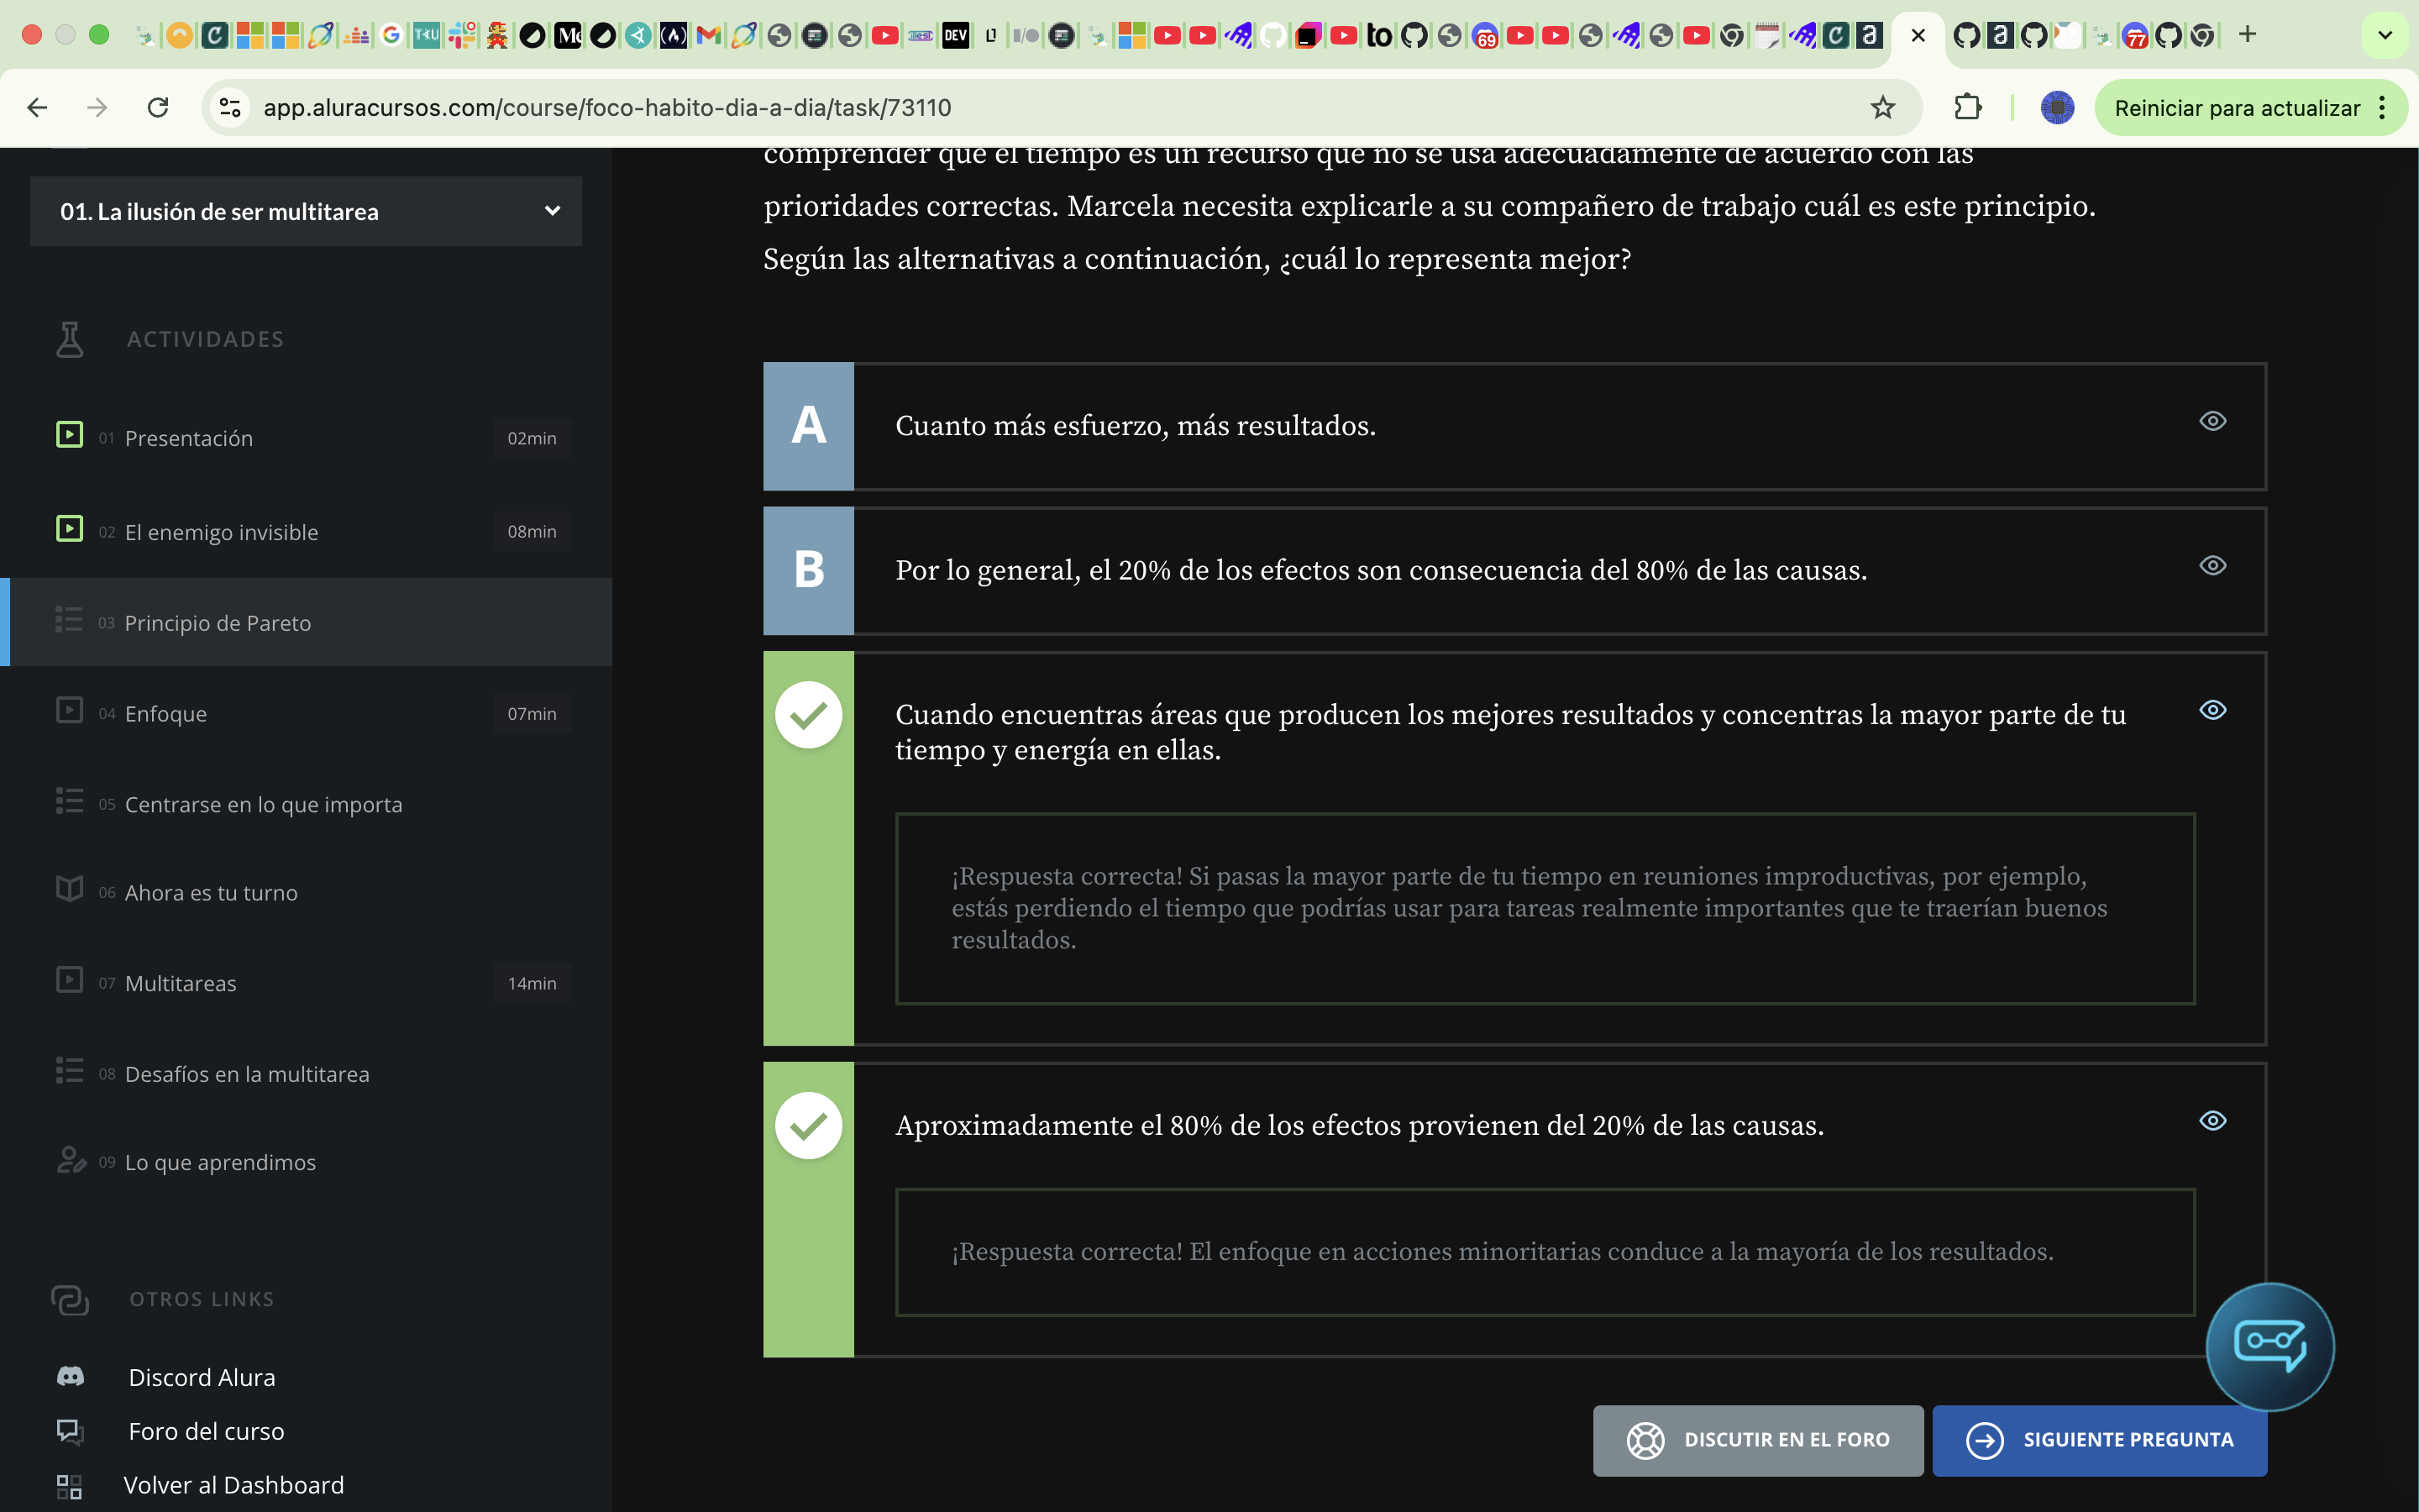Bookmark this page with the star
The height and width of the screenshot is (1512, 2419).
coord(1882,107)
